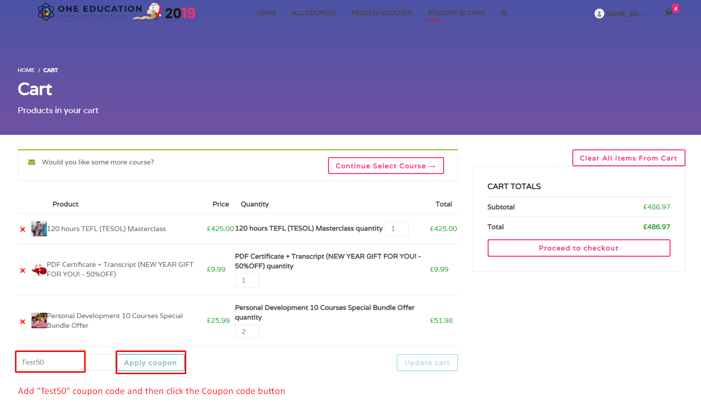Click the Personal Development bundle thumbnail
701x408 pixels.
[x=39, y=320]
